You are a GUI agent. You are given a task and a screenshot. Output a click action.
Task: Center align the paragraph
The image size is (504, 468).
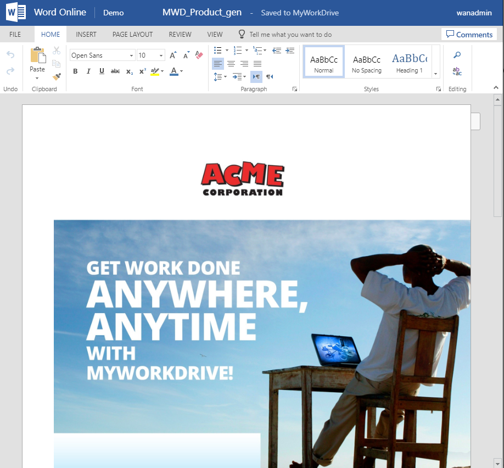(x=231, y=63)
